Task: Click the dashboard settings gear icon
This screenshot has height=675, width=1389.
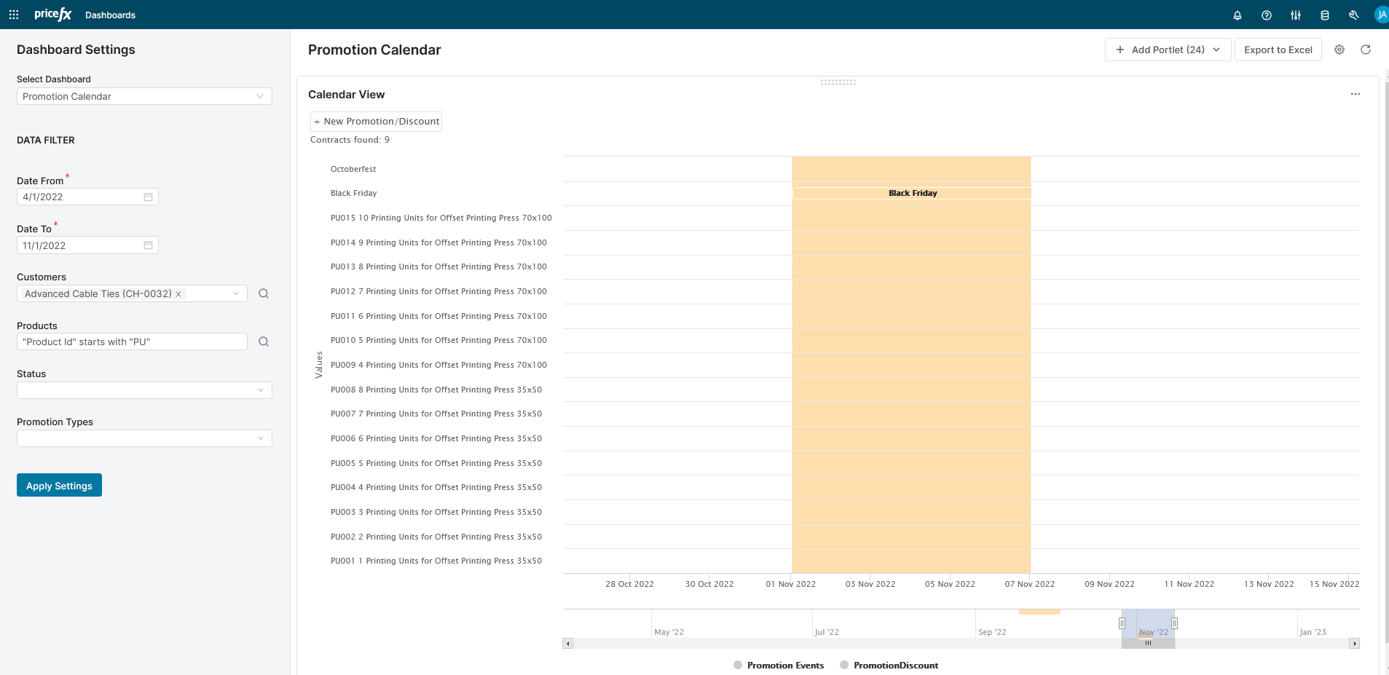Action: (1339, 50)
